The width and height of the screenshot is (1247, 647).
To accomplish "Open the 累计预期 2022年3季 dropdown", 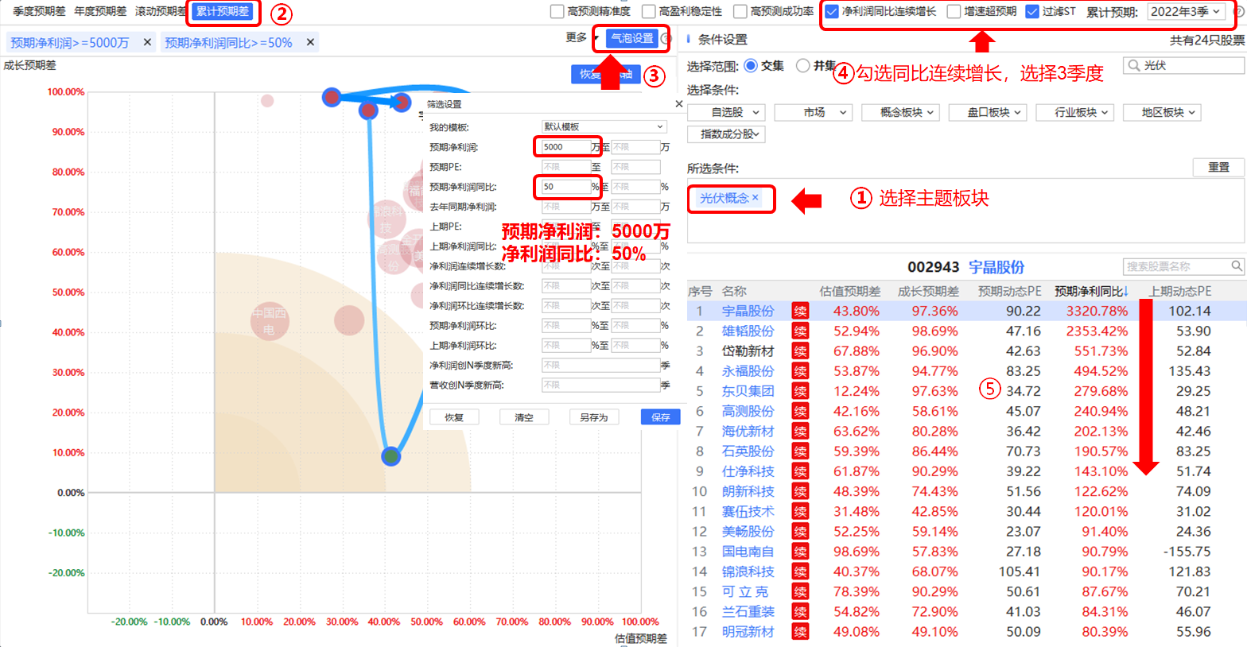I will 1186,11.
